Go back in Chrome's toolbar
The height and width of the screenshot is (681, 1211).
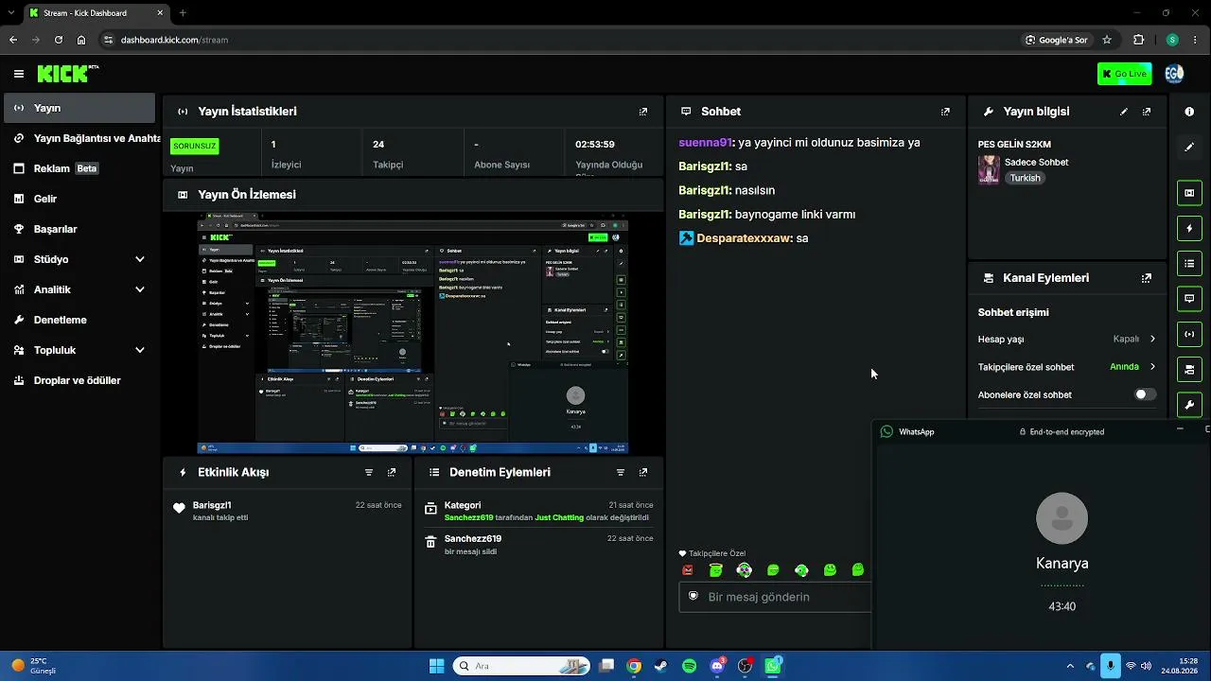click(x=13, y=40)
